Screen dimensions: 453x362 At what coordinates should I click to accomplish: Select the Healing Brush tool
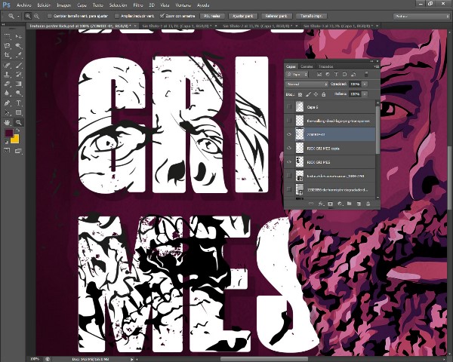(x=8, y=66)
